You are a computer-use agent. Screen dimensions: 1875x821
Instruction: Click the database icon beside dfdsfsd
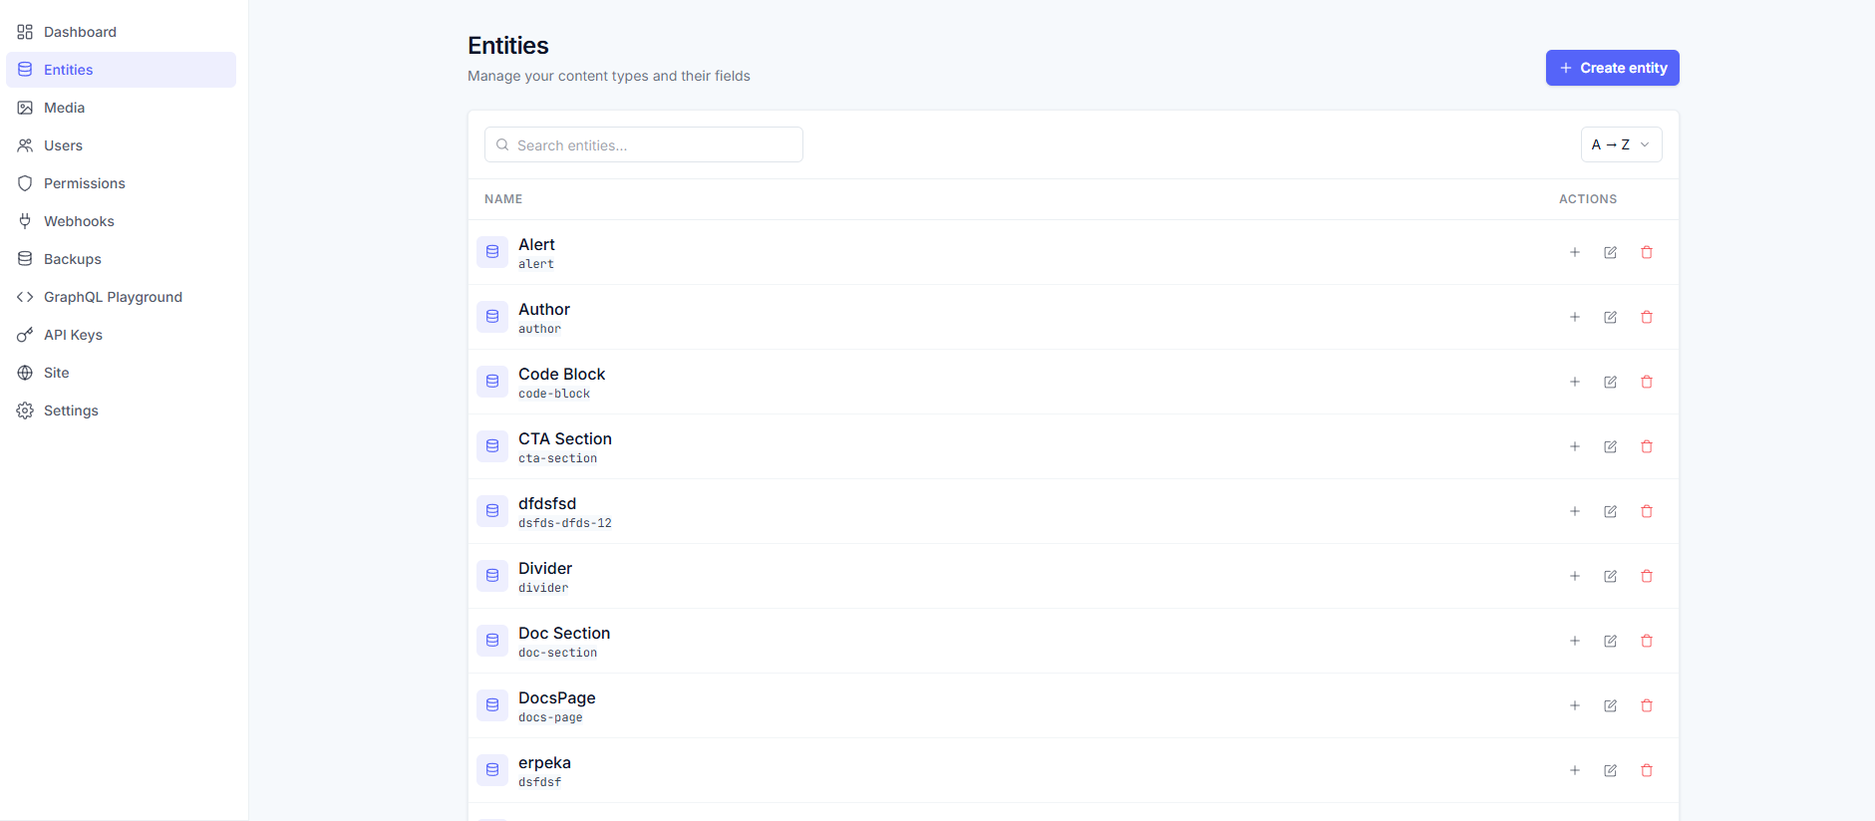492,511
